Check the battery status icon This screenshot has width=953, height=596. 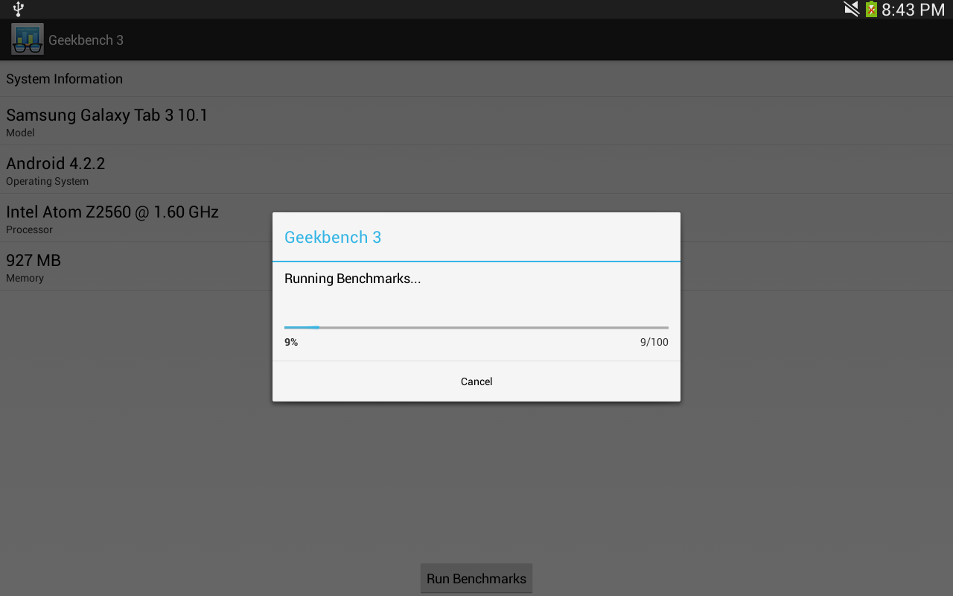(871, 9)
